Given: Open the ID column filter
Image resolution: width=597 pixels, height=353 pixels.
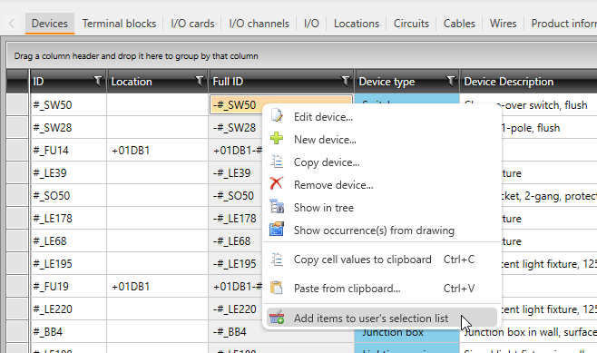Looking at the screenshot, I should point(98,81).
